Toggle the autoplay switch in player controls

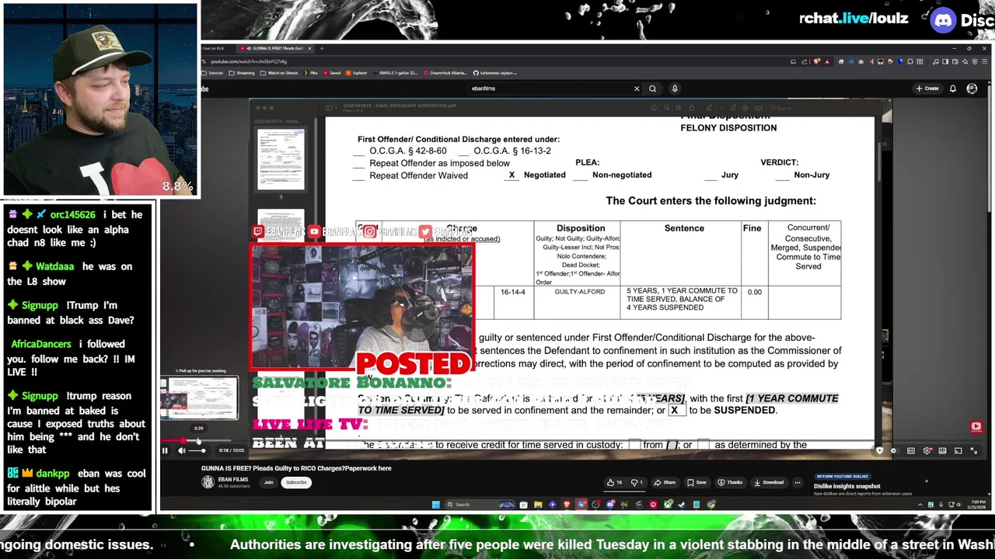pyautogui.click(x=895, y=450)
